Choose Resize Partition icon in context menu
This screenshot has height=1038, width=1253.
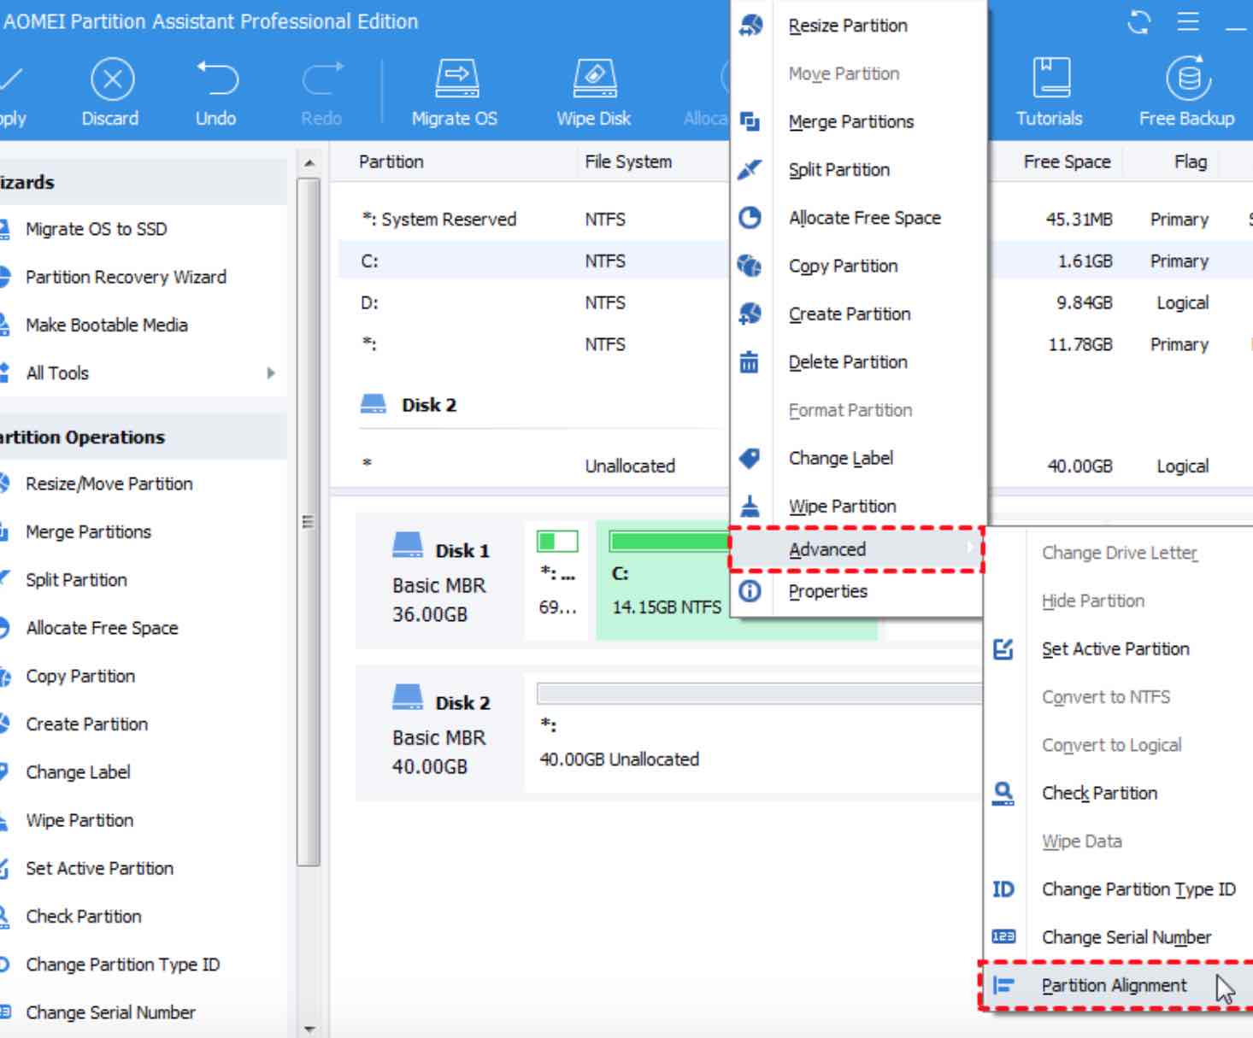coord(750,26)
